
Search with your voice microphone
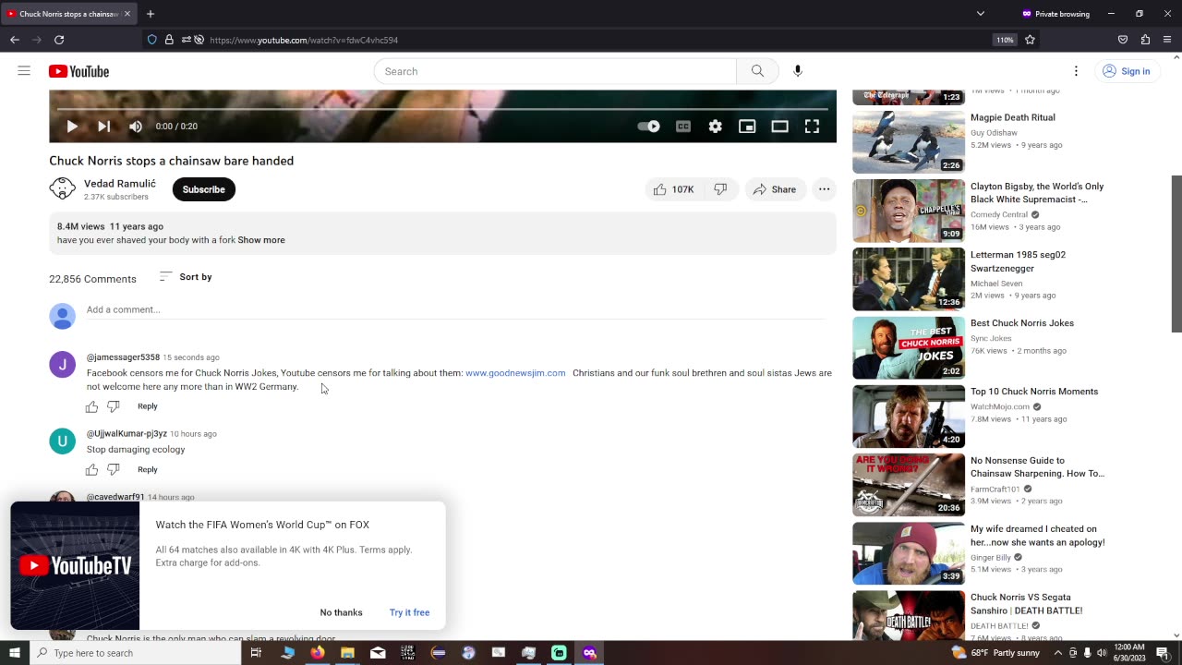pos(798,71)
